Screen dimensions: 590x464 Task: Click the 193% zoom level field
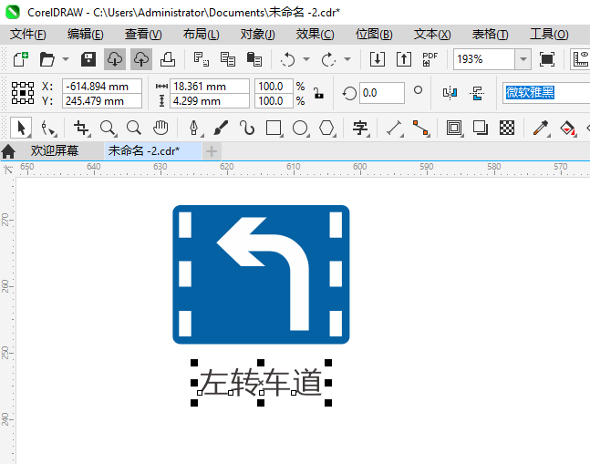484,59
